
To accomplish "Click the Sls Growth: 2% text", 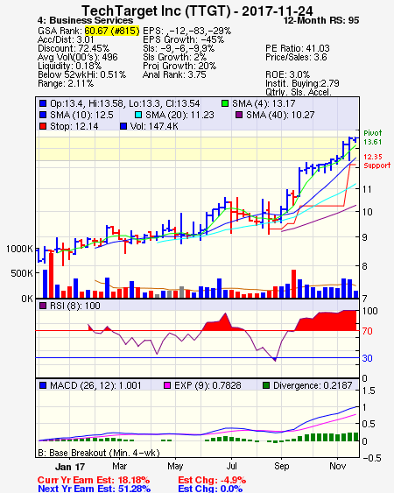I will click(x=174, y=57).
